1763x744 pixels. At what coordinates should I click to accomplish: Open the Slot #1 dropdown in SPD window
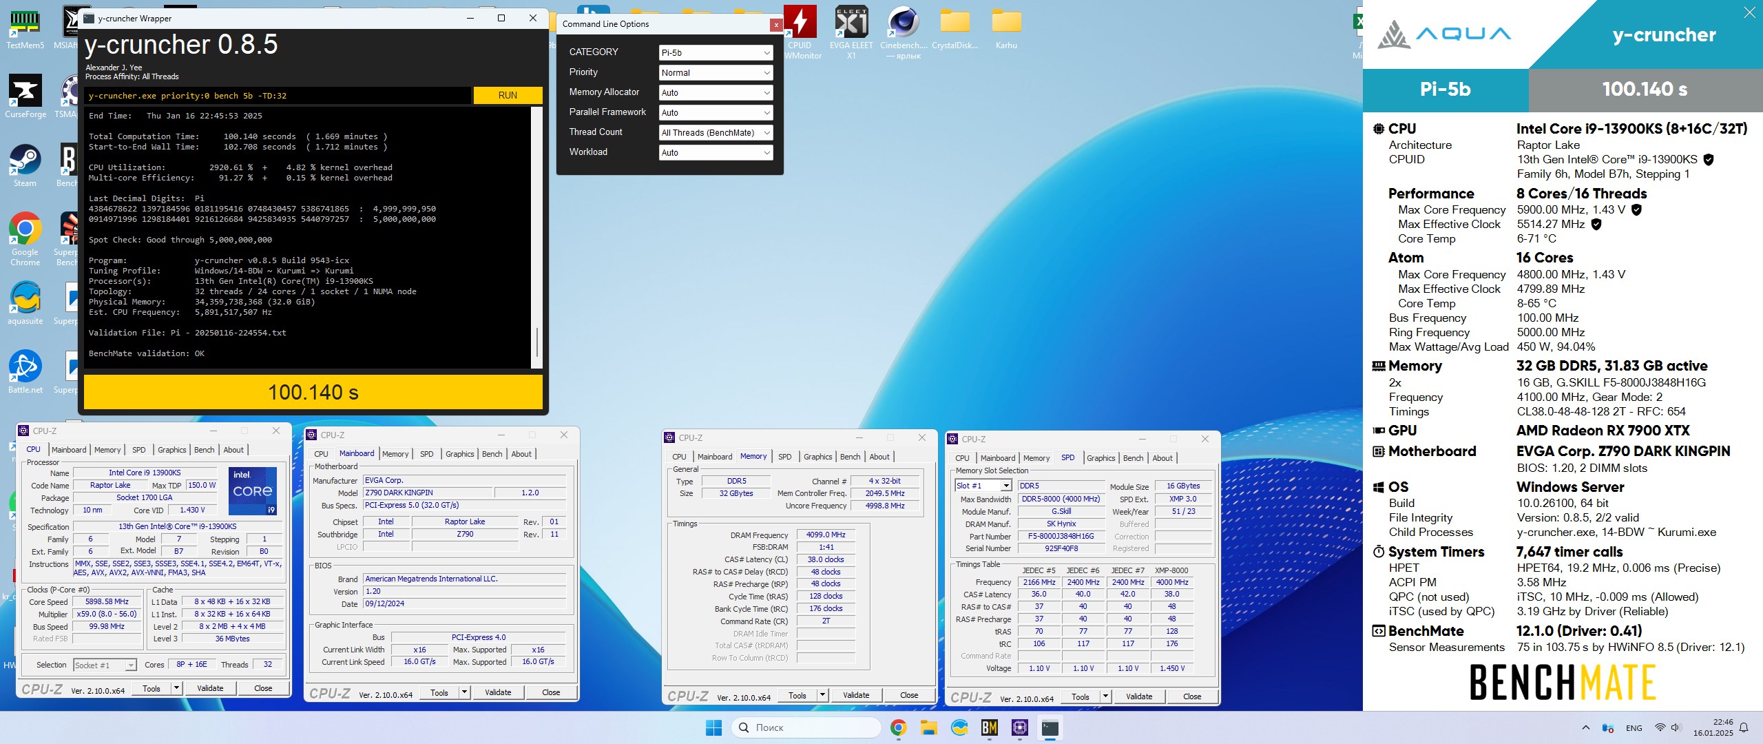pos(983,486)
